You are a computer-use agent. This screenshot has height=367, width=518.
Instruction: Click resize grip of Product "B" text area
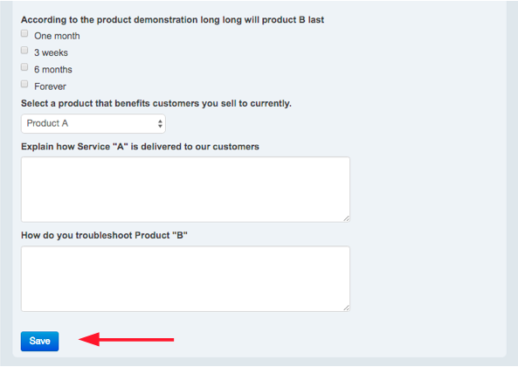click(x=346, y=308)
